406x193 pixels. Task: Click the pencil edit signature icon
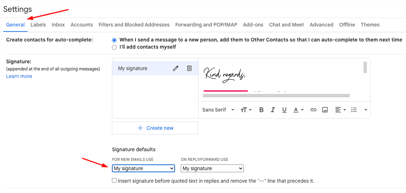175,68
